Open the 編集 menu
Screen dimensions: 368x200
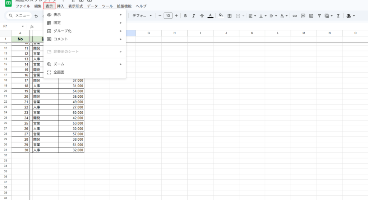(38, 6)
